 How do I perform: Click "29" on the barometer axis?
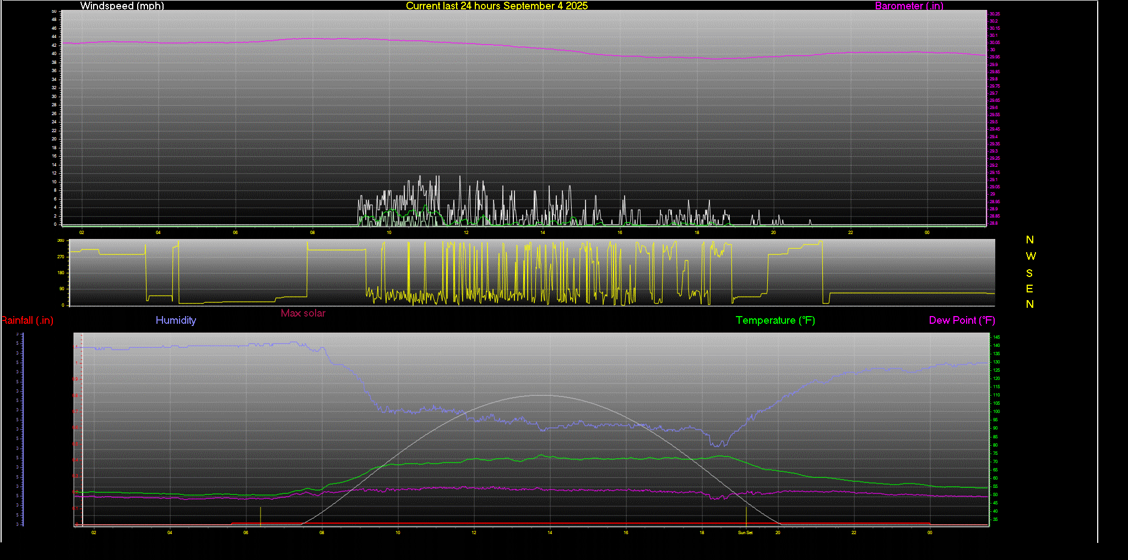(x=993, y=194)
